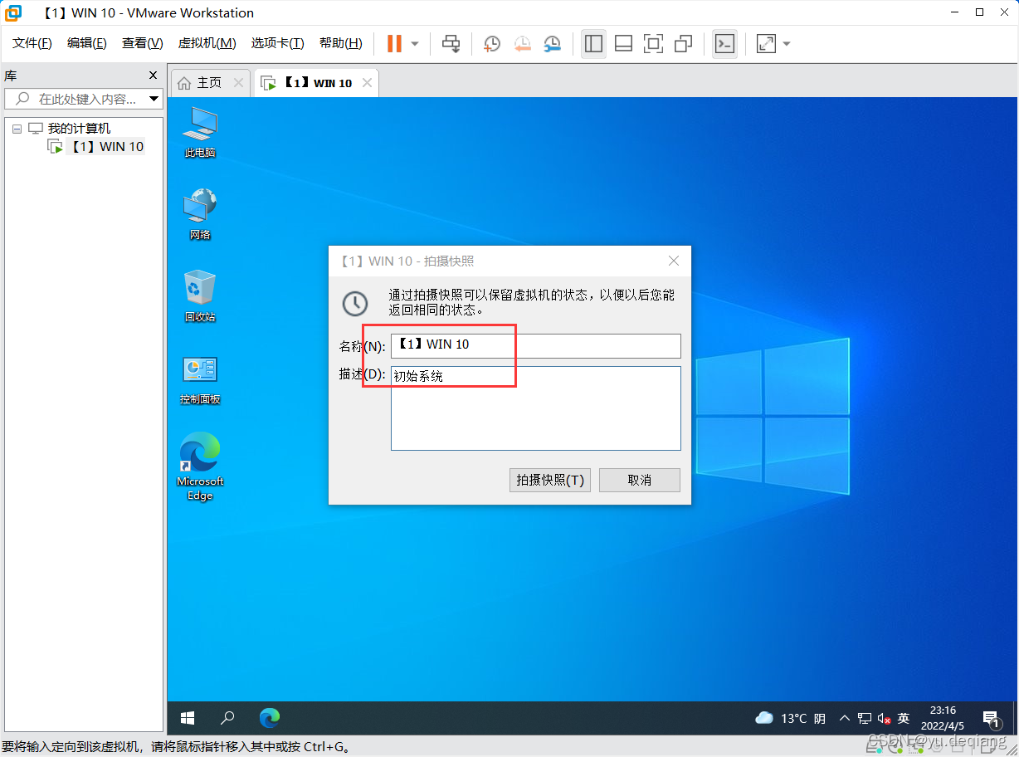The image size is (1019, 757).
Task: Open the notification center icon
Action: tap(990, 718)
